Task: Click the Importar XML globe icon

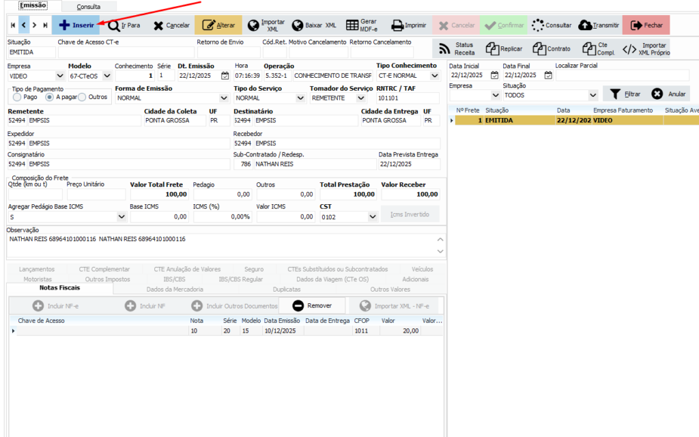Action: pos(253,25)
